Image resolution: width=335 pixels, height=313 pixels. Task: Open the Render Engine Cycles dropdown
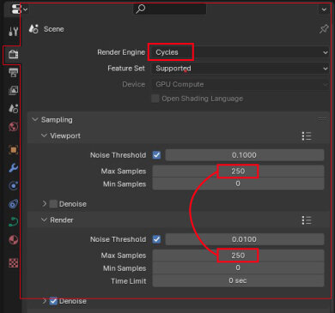[x=240, y=52]
